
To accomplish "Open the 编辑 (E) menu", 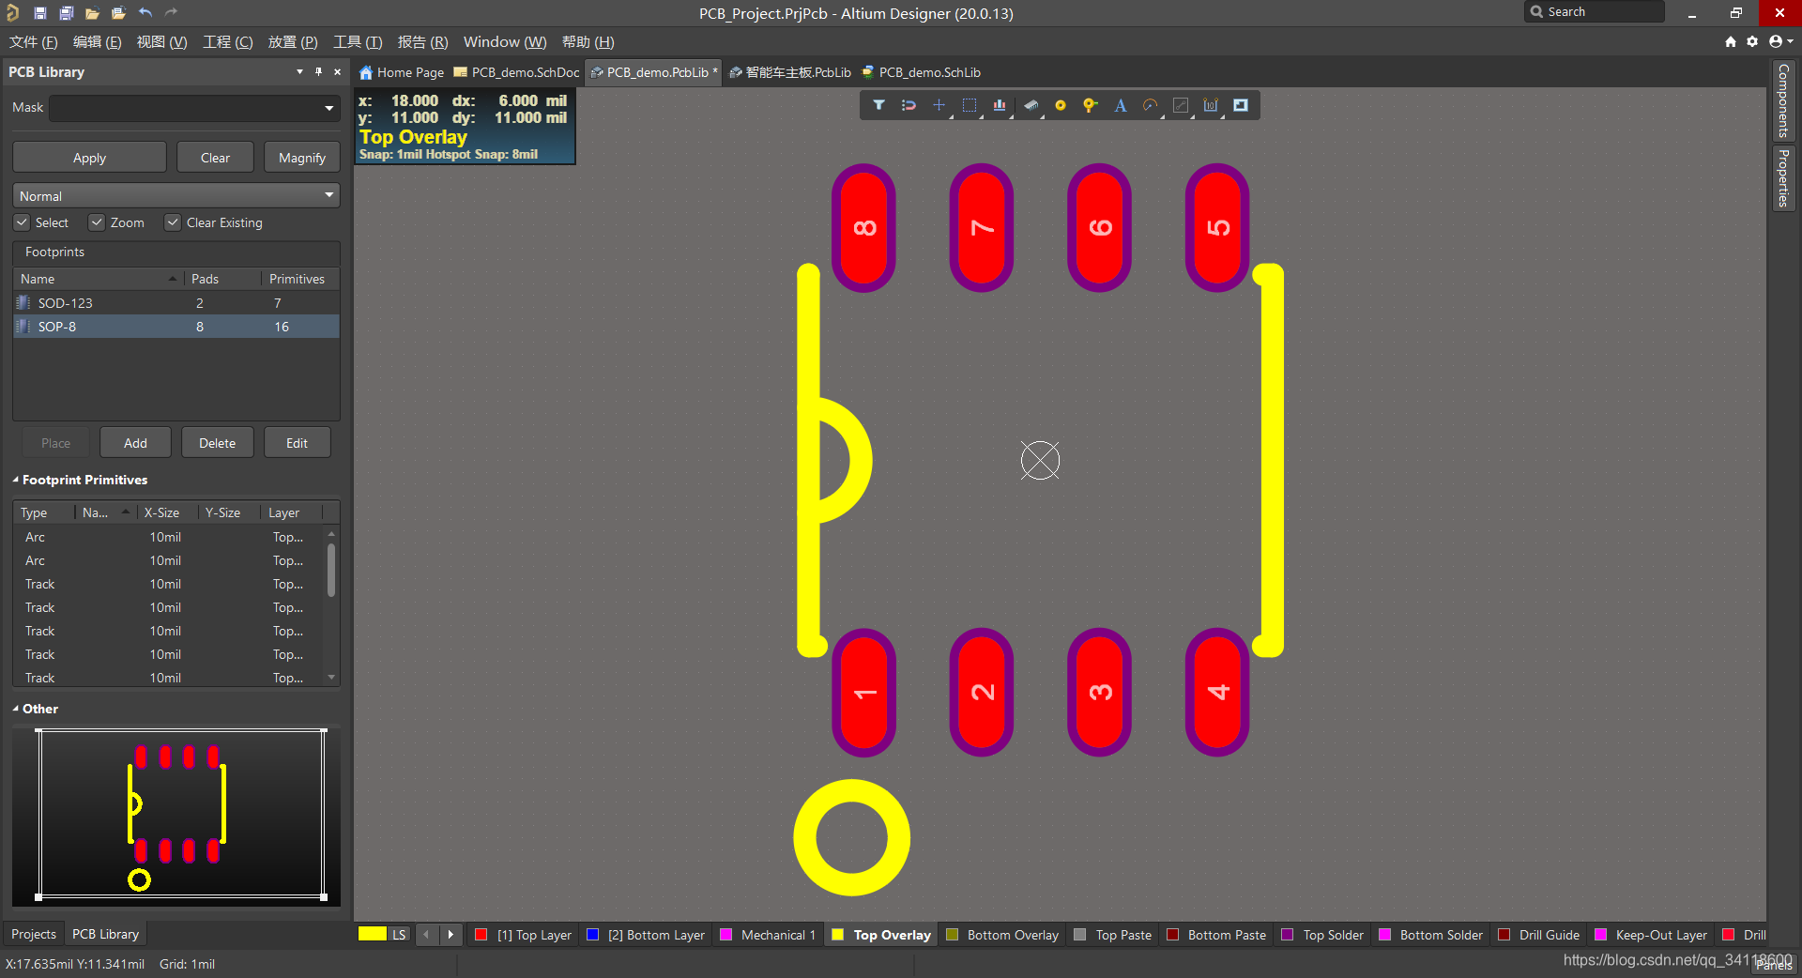I will tap(97, 42).
